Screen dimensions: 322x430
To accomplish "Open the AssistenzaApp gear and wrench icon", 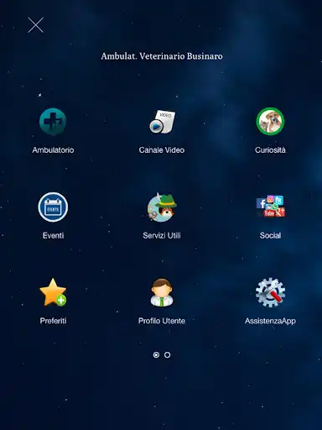I will click(x=270, y=292).
